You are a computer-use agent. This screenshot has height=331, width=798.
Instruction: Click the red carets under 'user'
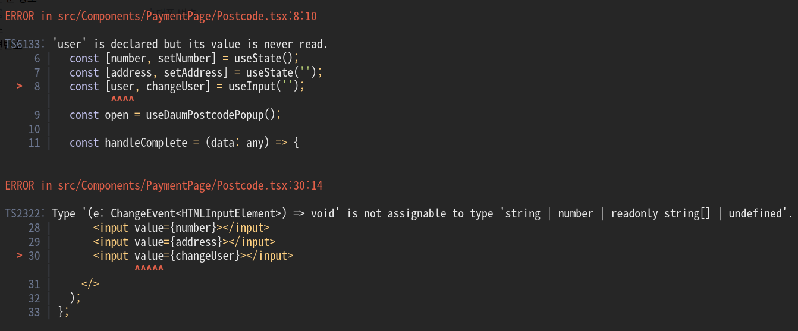(122, 99)
